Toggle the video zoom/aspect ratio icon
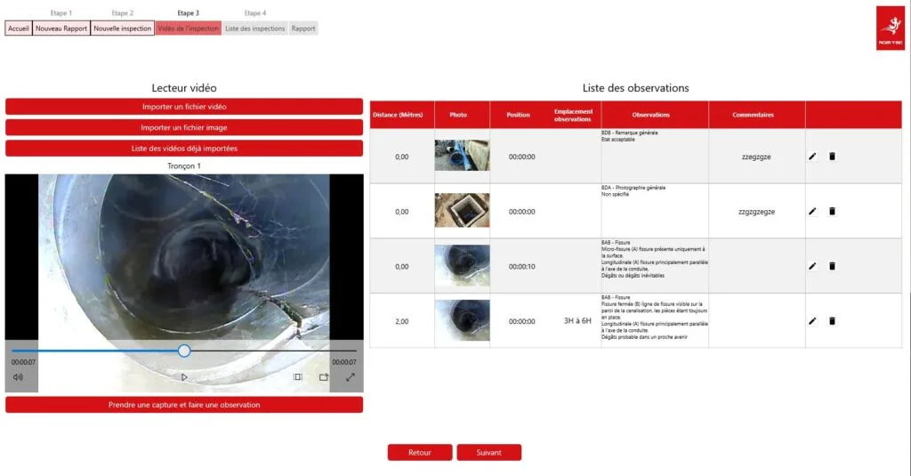This screenshot has height=476, width=911. [298, 377]
